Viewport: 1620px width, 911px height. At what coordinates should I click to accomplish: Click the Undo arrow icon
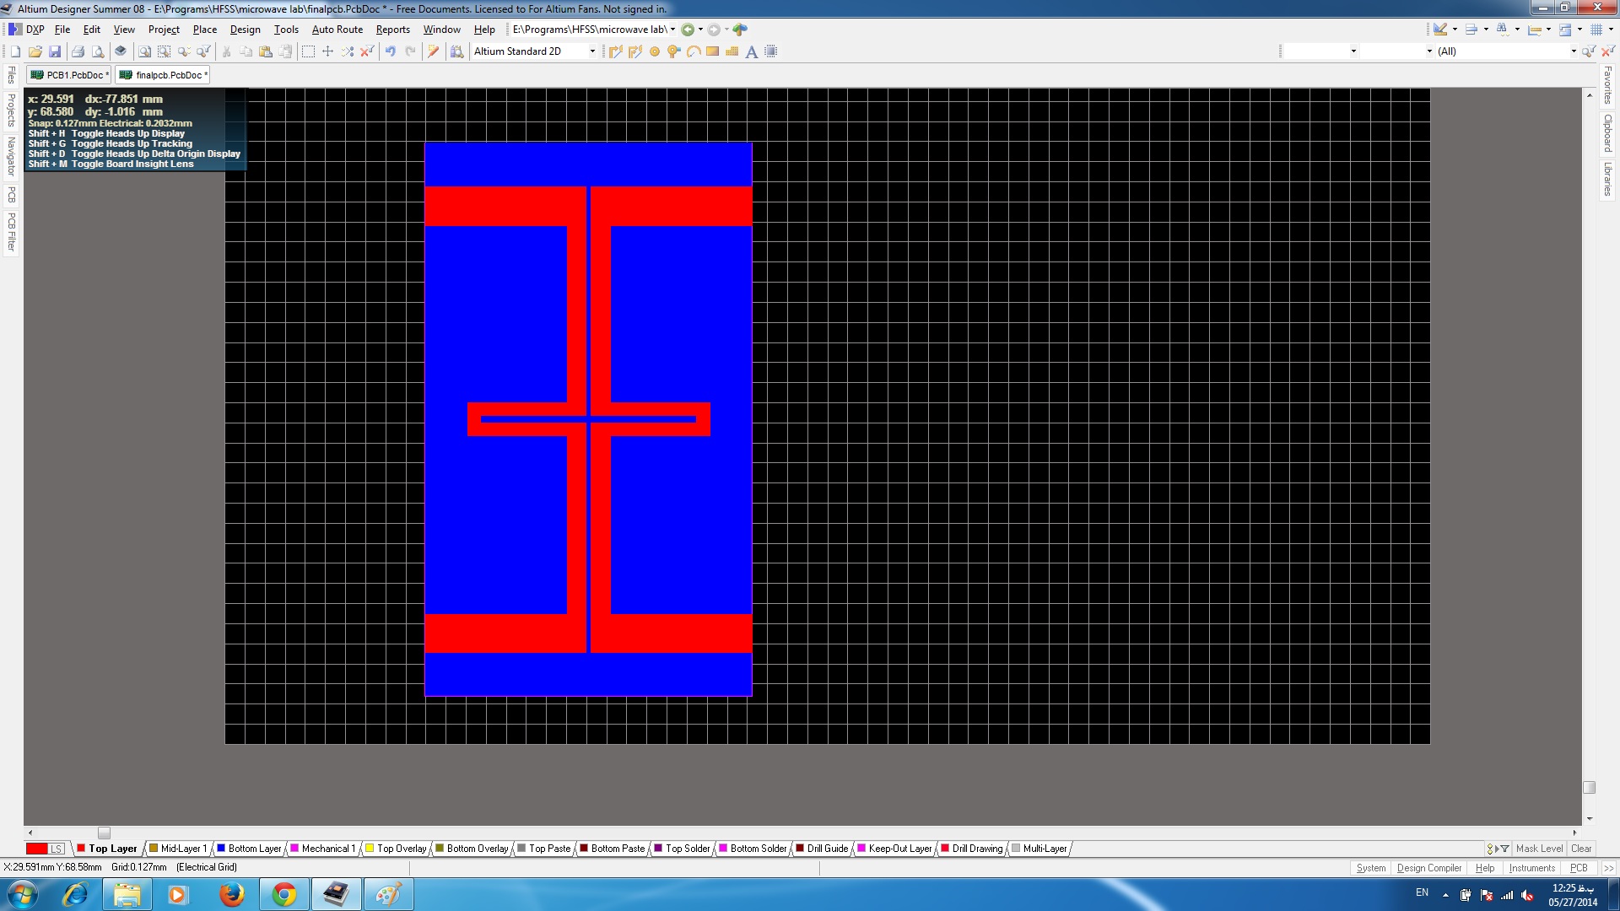[x=391, y=51]
